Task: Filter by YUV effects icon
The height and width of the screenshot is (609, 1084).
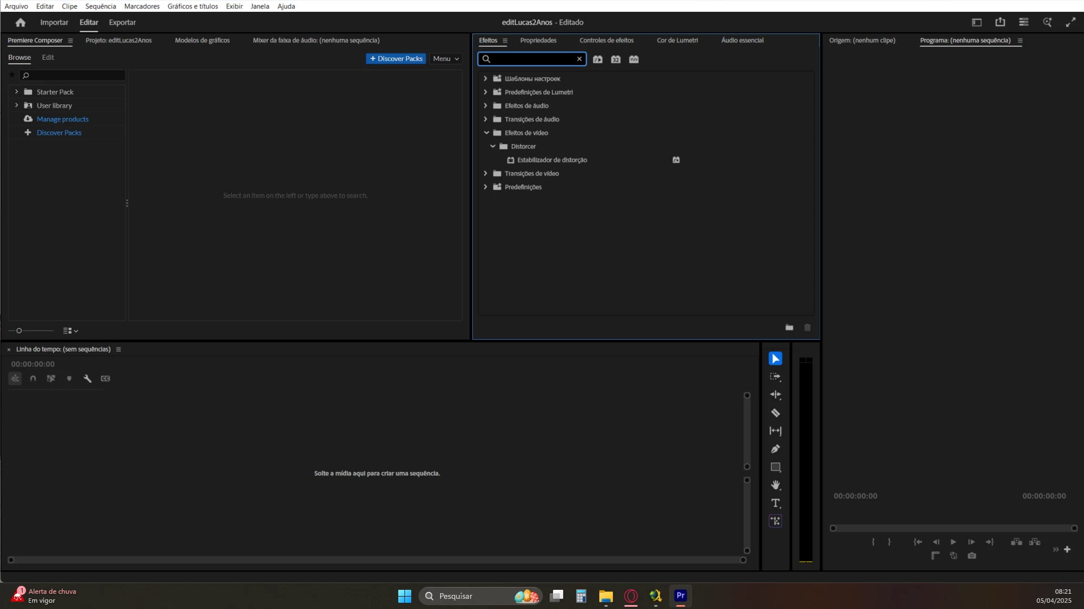Action: [x=634, y=59]
